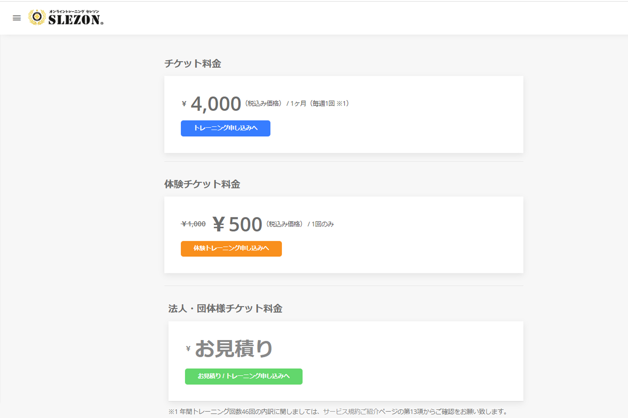Click the チケット料金 section heading
This screenshot has width=628, height=418.
click(x=193, y=64)
